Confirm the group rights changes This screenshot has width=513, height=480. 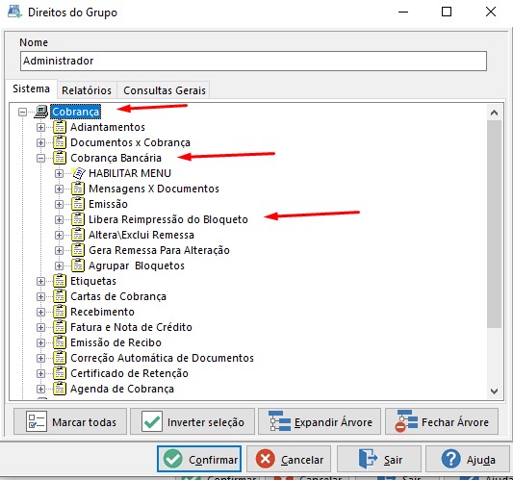point(199,459)
